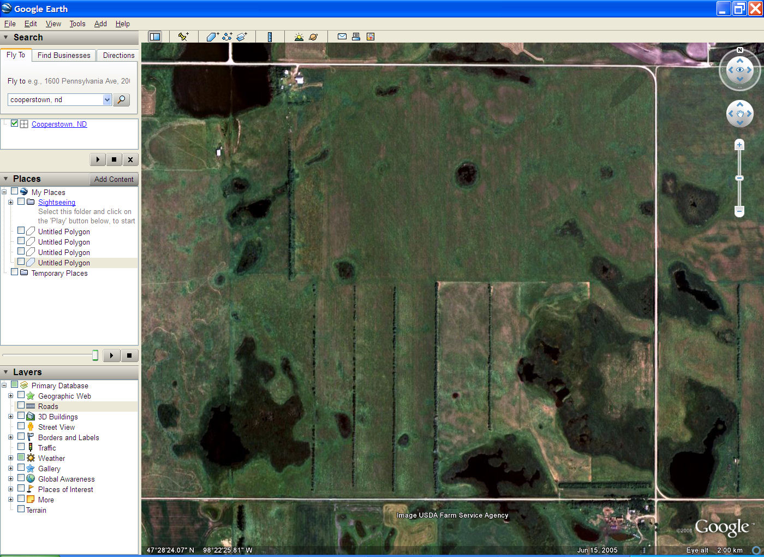This screenshot has width=764, height=557.
Task: Select the Add Image Overlay tool
Action: pos(242,37)
